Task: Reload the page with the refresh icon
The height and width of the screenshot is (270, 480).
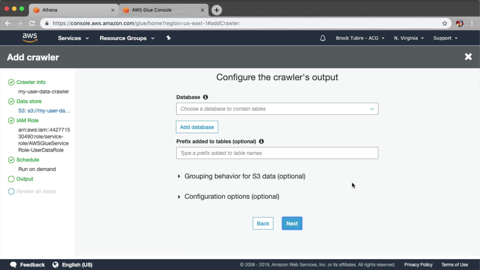Action: coord(32,23)
